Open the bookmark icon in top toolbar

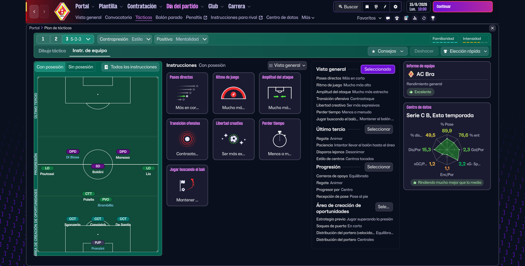click(x=367, y=7)
